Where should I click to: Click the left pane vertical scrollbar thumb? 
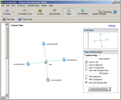pos(6,42)
